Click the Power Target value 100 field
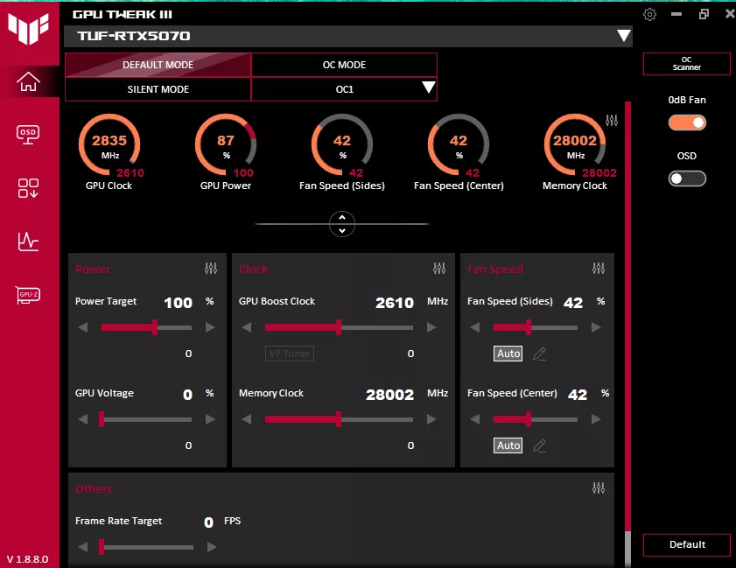 point(179,303)
